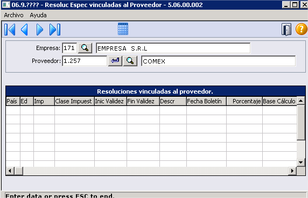
Task: Click the exit door icon
Action: [286, 30]
